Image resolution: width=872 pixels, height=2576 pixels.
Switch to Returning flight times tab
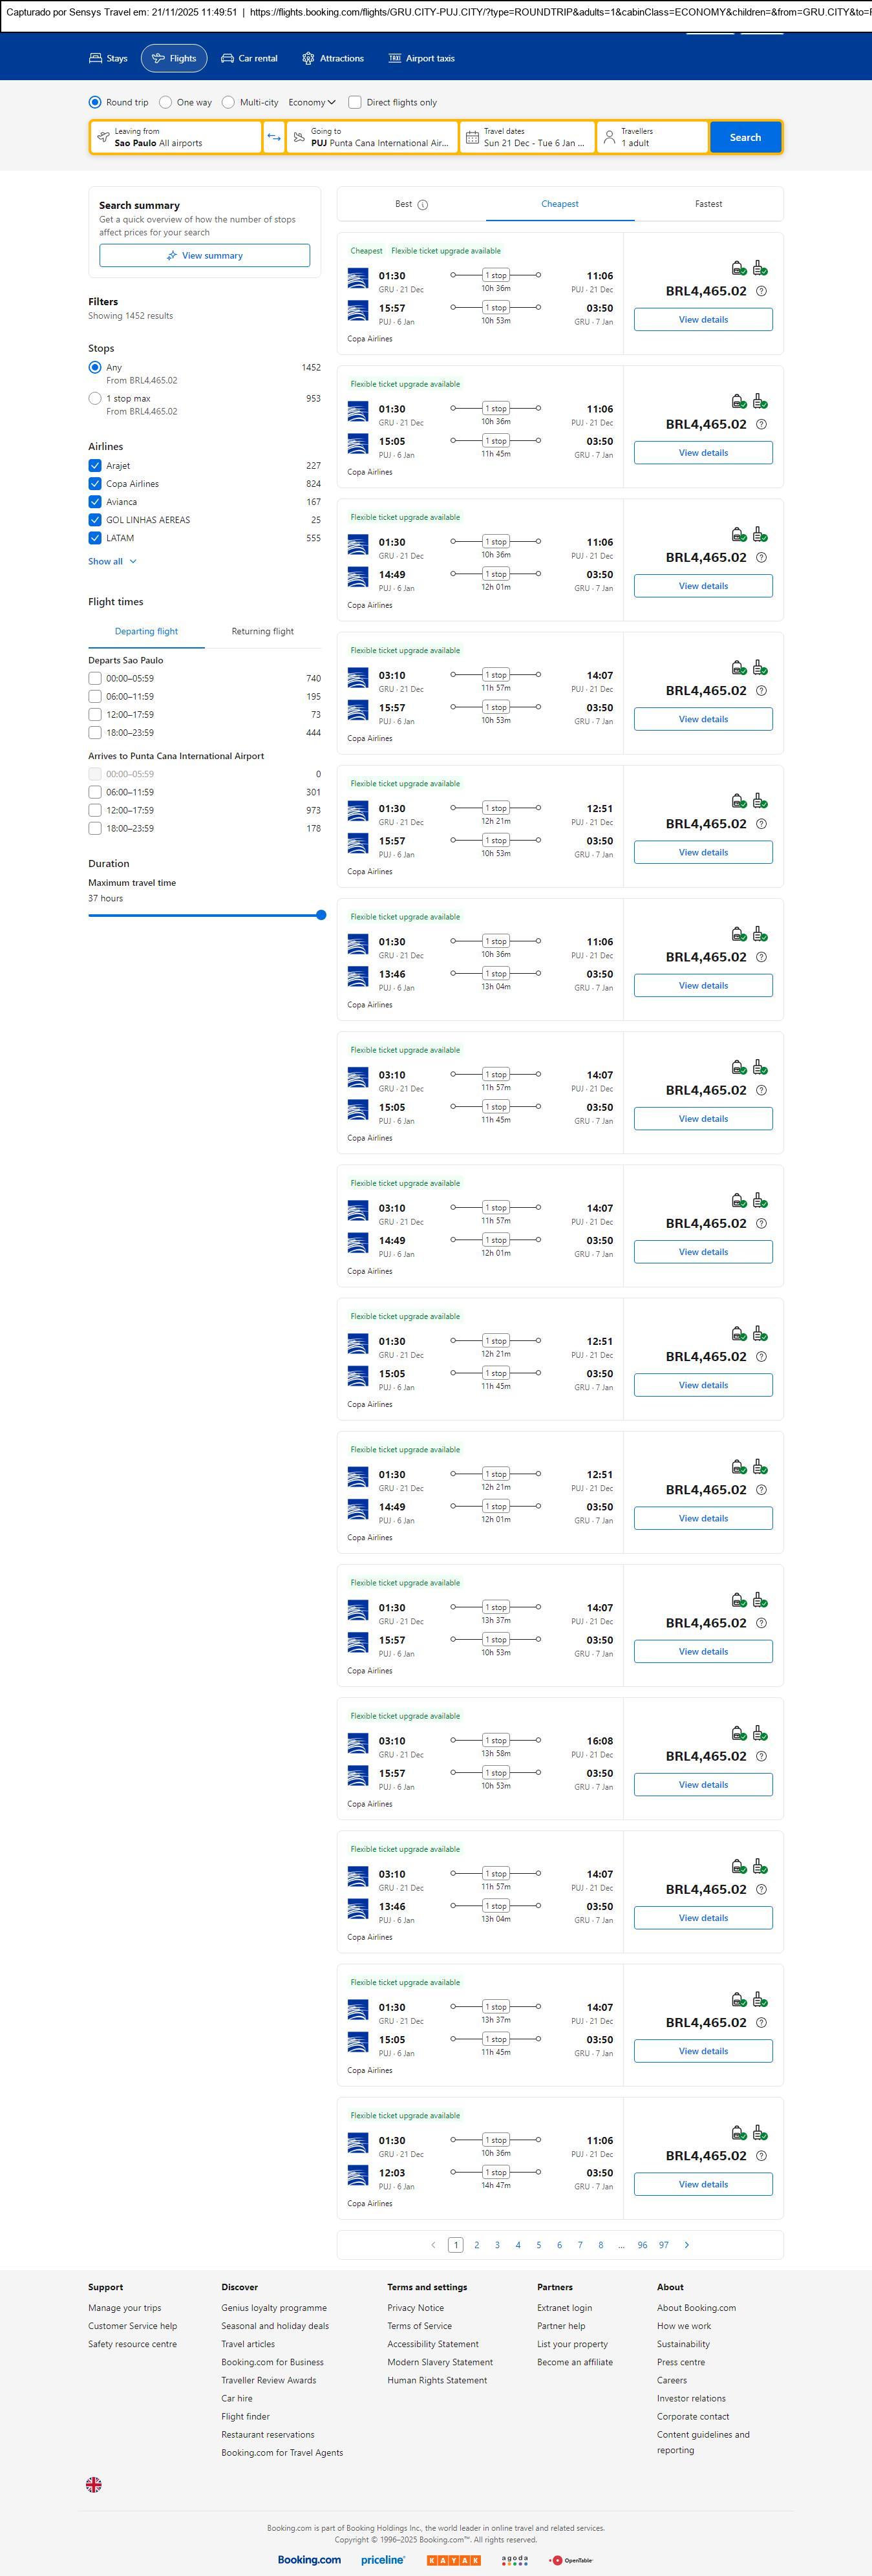[262, 631]
